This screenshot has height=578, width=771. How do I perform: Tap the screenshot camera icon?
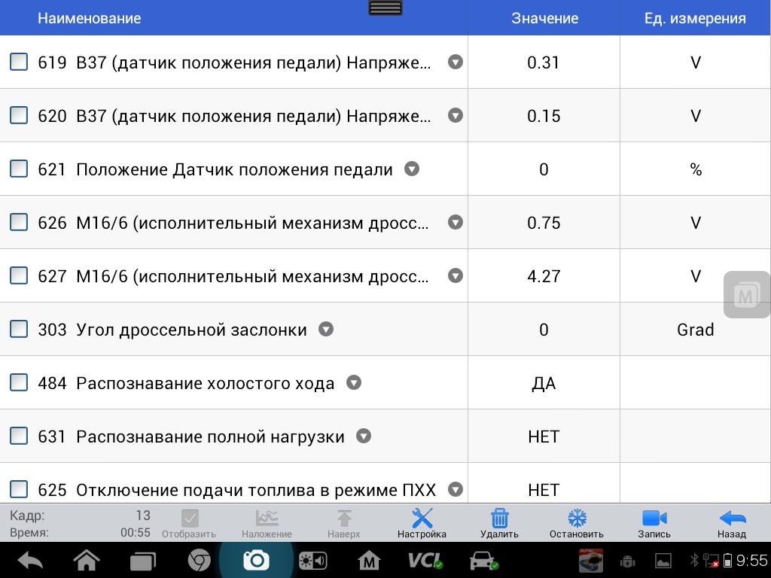click(256, 560)
